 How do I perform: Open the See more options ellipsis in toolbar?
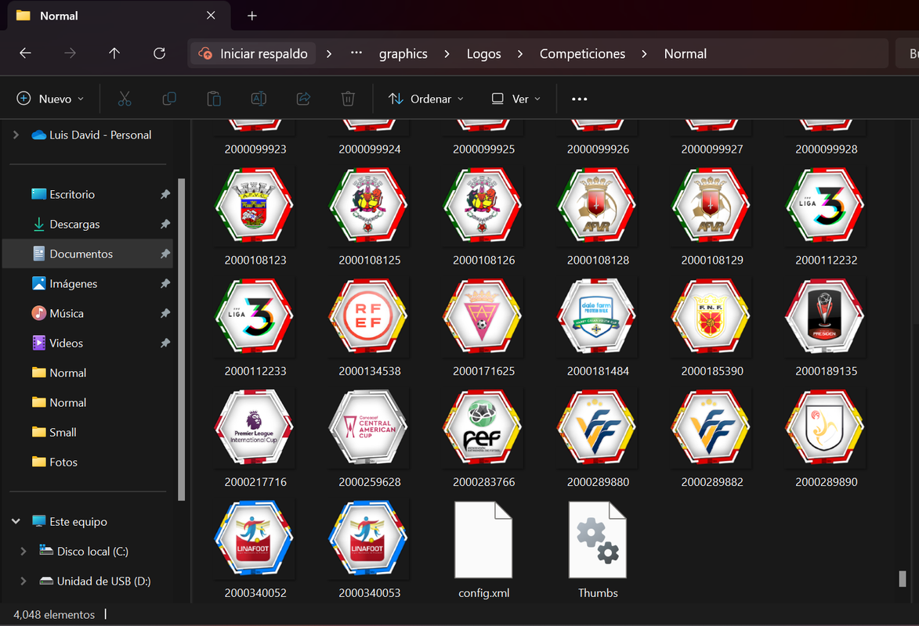(x=579, y=99)
